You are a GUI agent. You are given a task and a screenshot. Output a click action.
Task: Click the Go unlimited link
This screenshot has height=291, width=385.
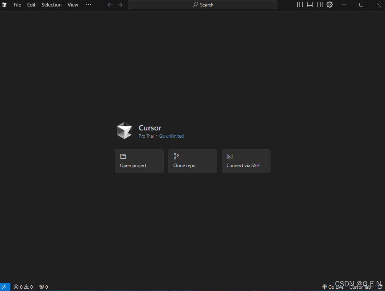point(171,136)
